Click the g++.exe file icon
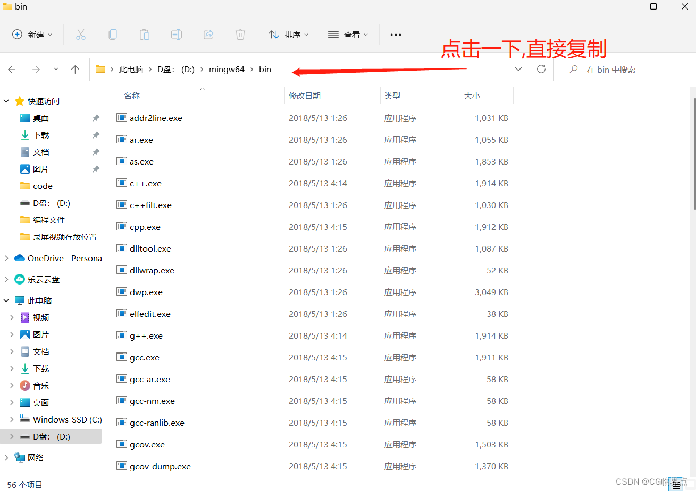This screenshot has height=491, width=696. point(122,335)
